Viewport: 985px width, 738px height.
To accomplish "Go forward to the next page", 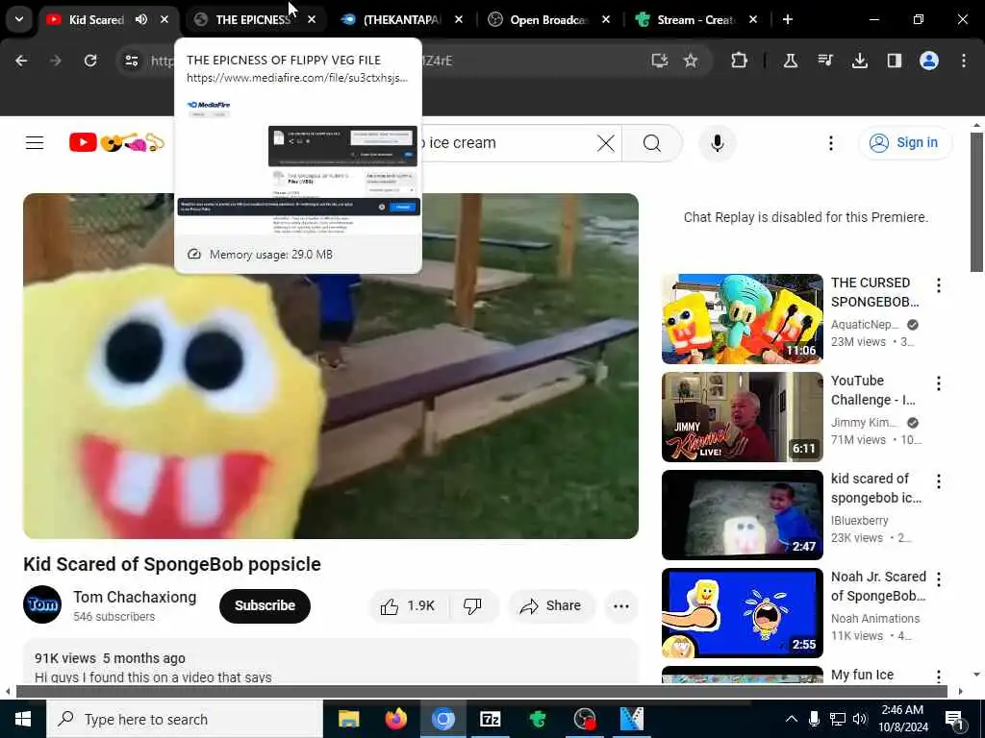I will (x=56, y=61).
